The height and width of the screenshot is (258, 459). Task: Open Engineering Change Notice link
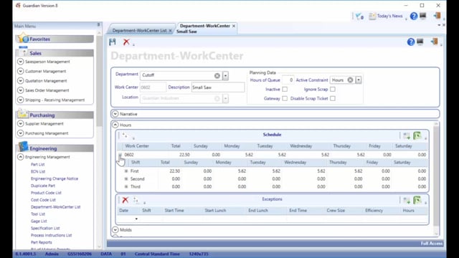pyautogui.click(x=55, y=178)
